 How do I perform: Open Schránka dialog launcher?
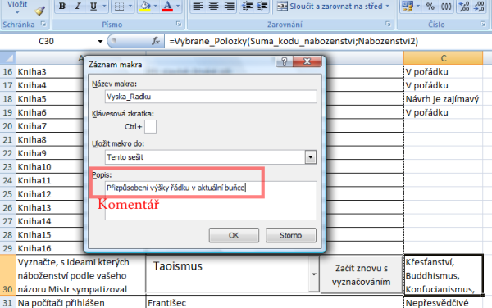pyautogui.click(x=43, y=24)
